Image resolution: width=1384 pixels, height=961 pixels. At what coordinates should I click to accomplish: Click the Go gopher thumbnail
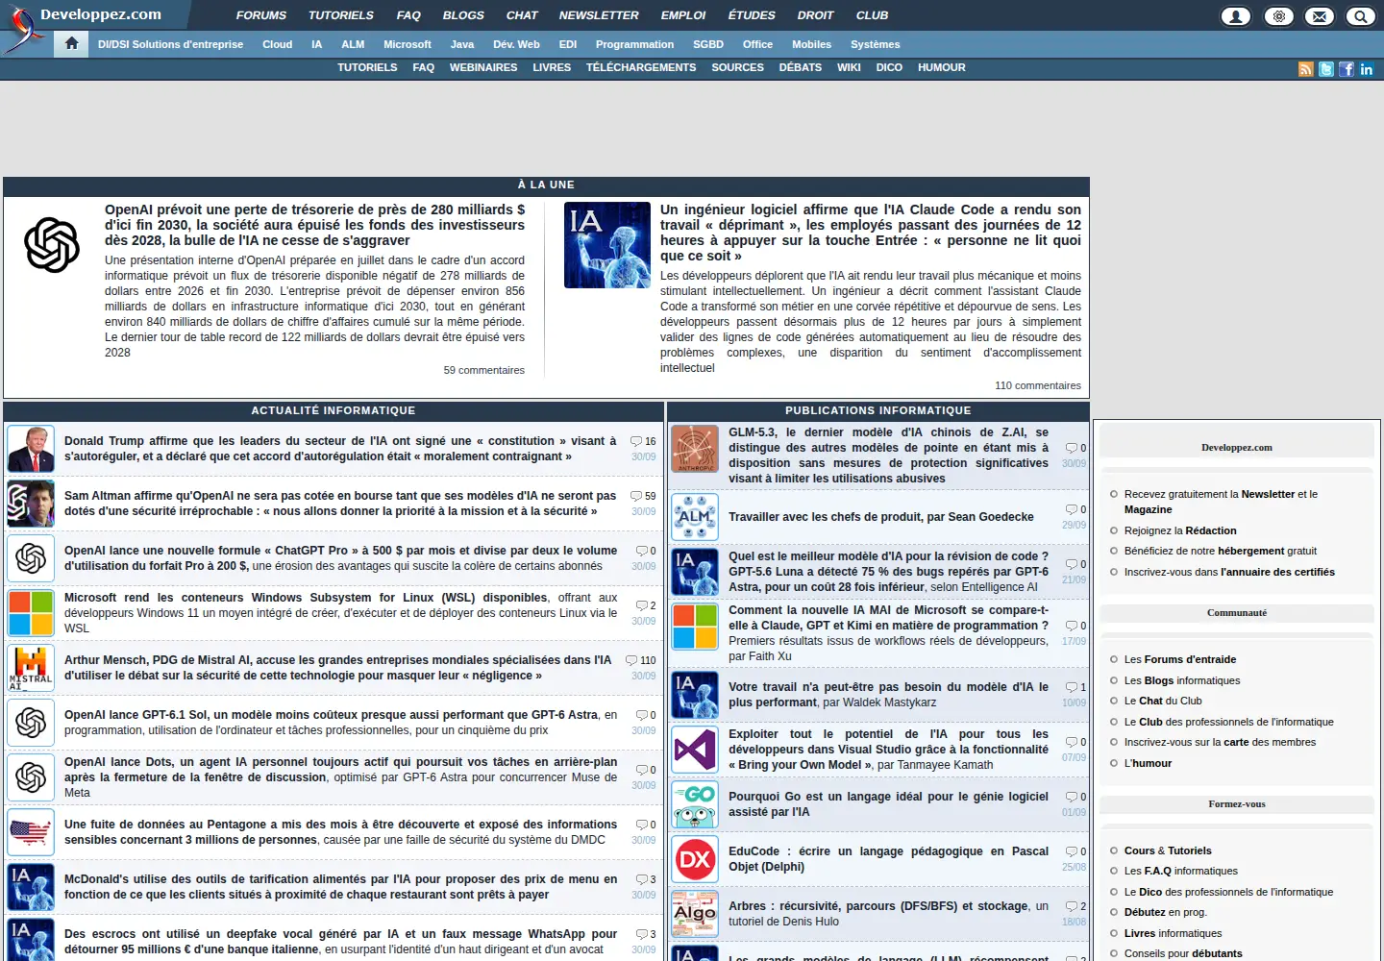(x=695, y=805)
